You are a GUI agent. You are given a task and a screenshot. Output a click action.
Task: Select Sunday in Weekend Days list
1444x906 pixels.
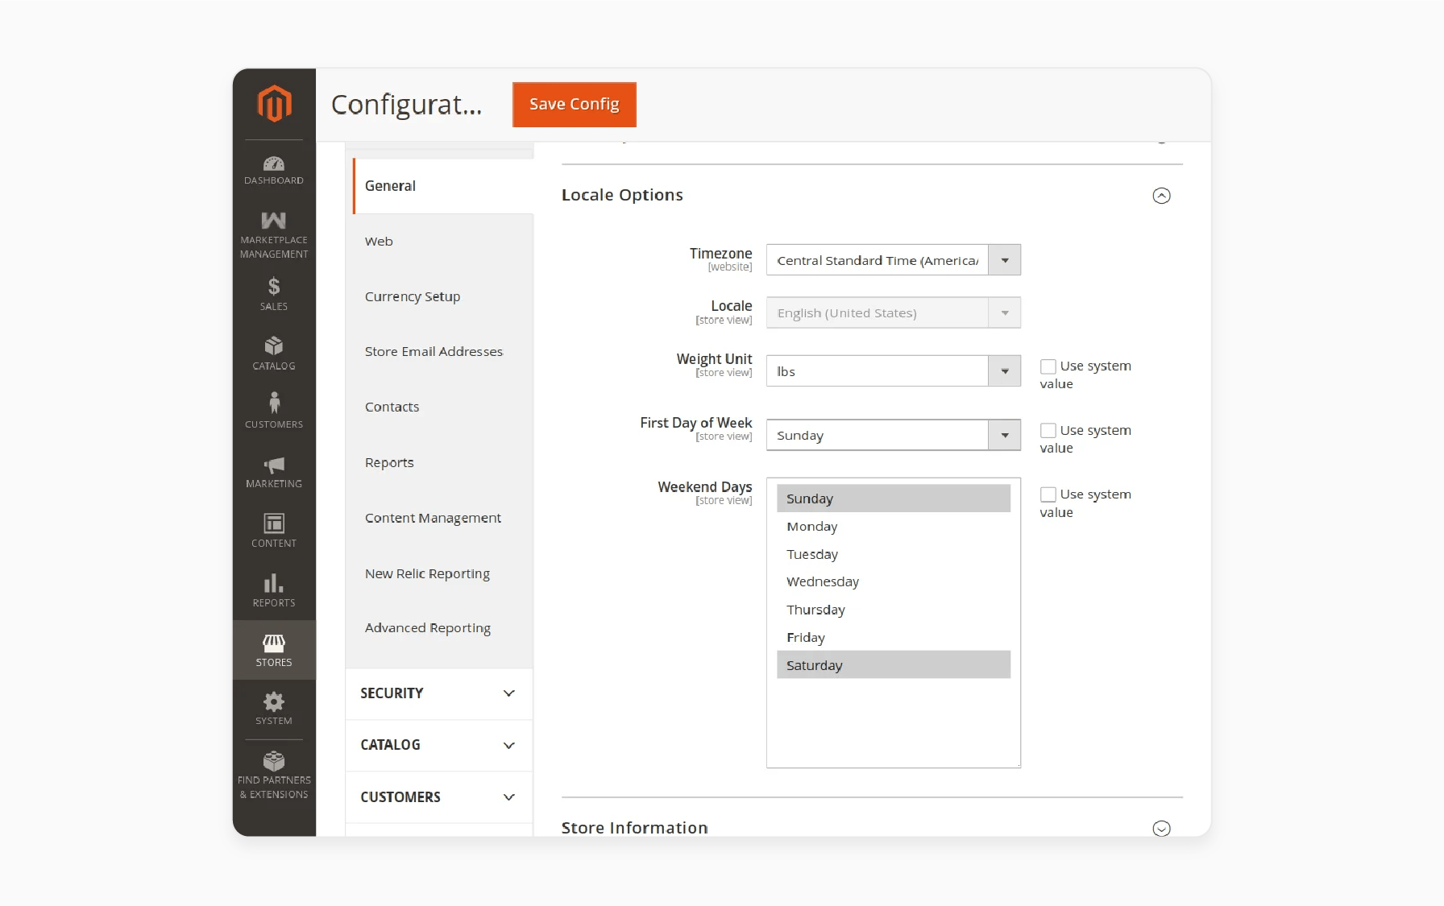click(894, 499)
